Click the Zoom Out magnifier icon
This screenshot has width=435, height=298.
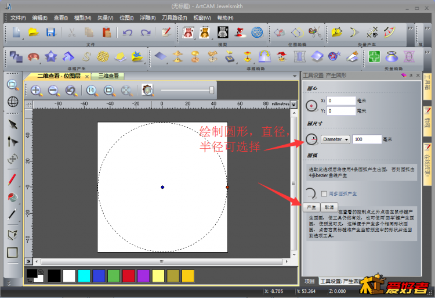tap(54, 91)
